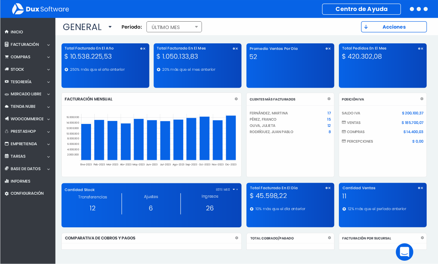Click the Informes bar chart icon
This screenshot has height=264, width=438.
pyautogui.click(x=7, y=181)
